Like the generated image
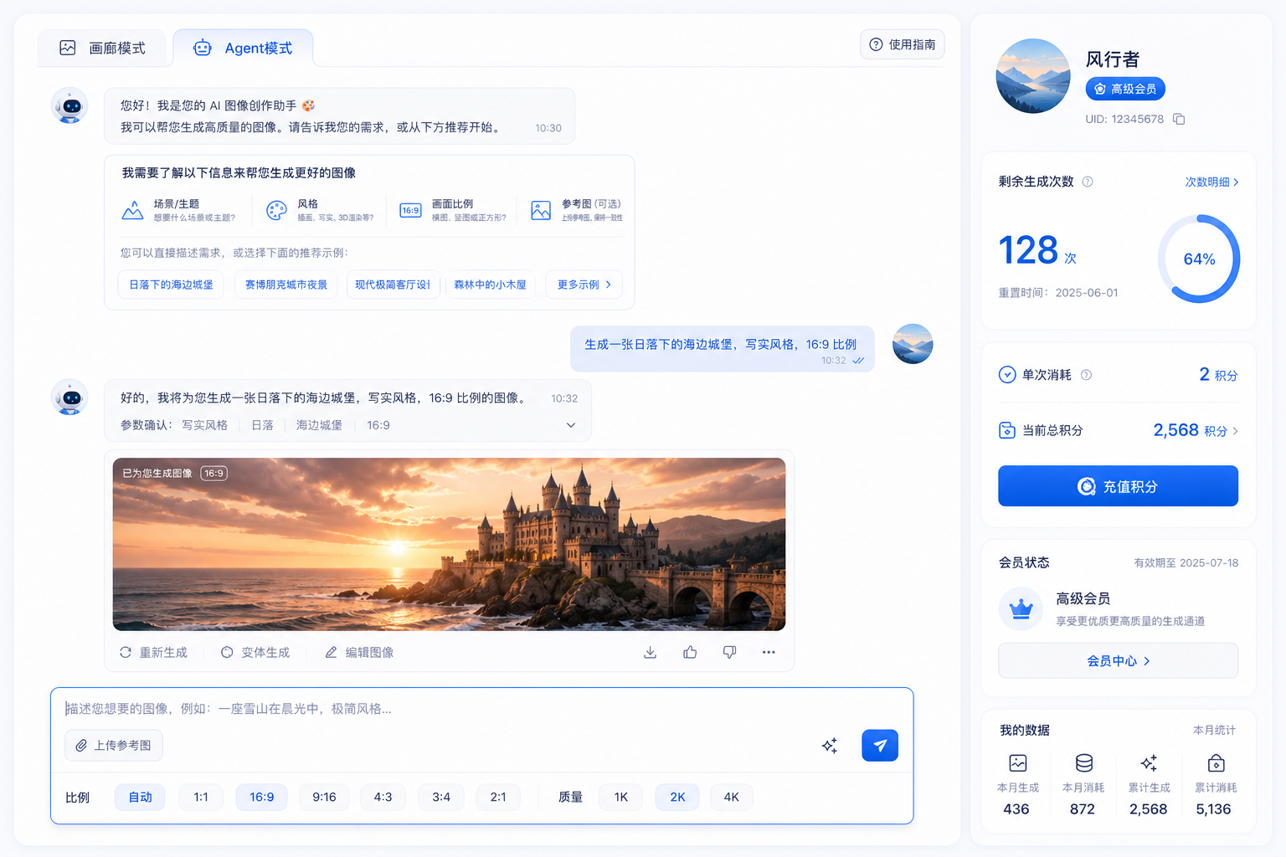Viewport: 1286px width, 857px height. 690,652
